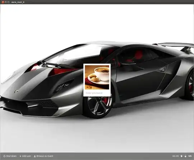Click the plus icon for Add user
Viewport: 194px width, 160px height.
(x=20, y=156)
